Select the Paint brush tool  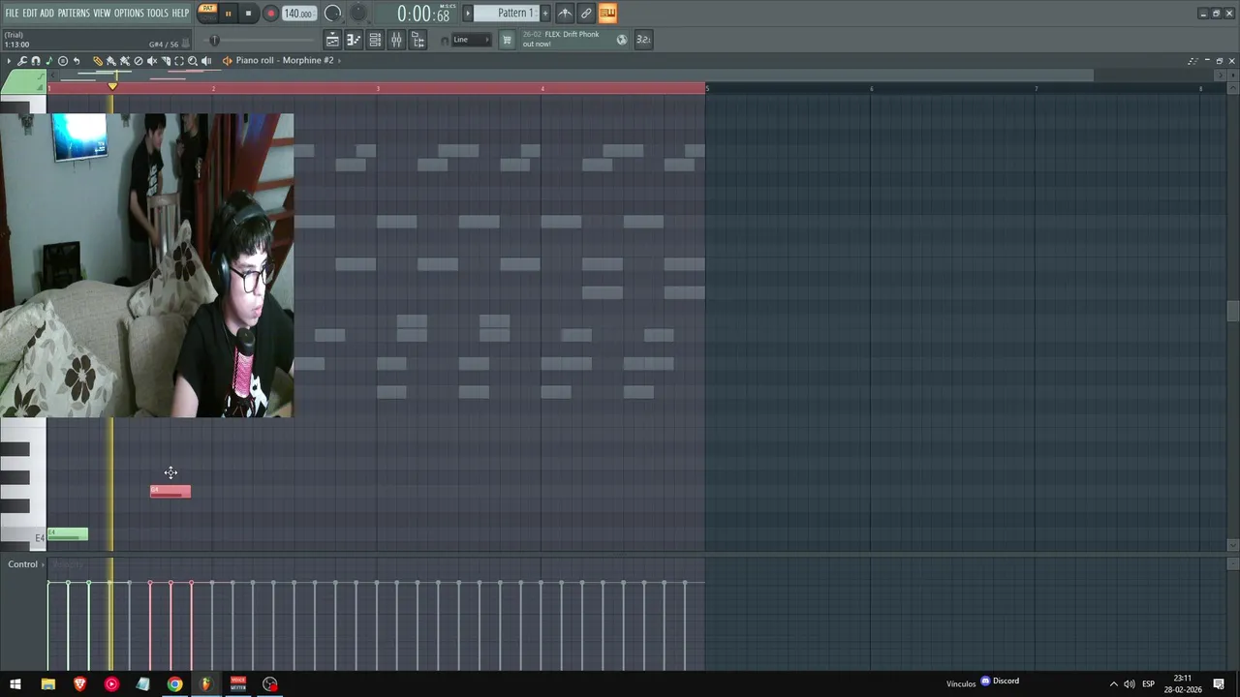point(111,61)
